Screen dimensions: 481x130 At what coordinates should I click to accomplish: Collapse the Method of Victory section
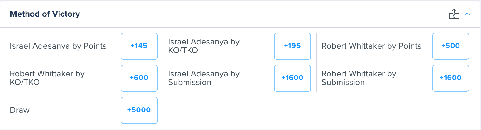pyautogui.click(x=467, y=14)
